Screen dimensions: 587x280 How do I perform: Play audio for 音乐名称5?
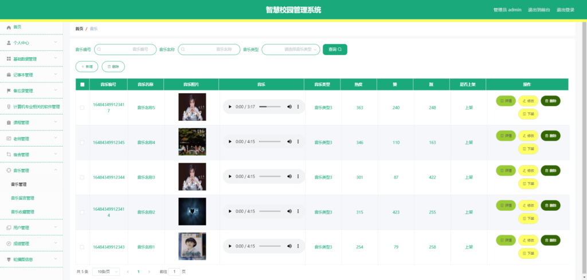(x=230, y=107)
